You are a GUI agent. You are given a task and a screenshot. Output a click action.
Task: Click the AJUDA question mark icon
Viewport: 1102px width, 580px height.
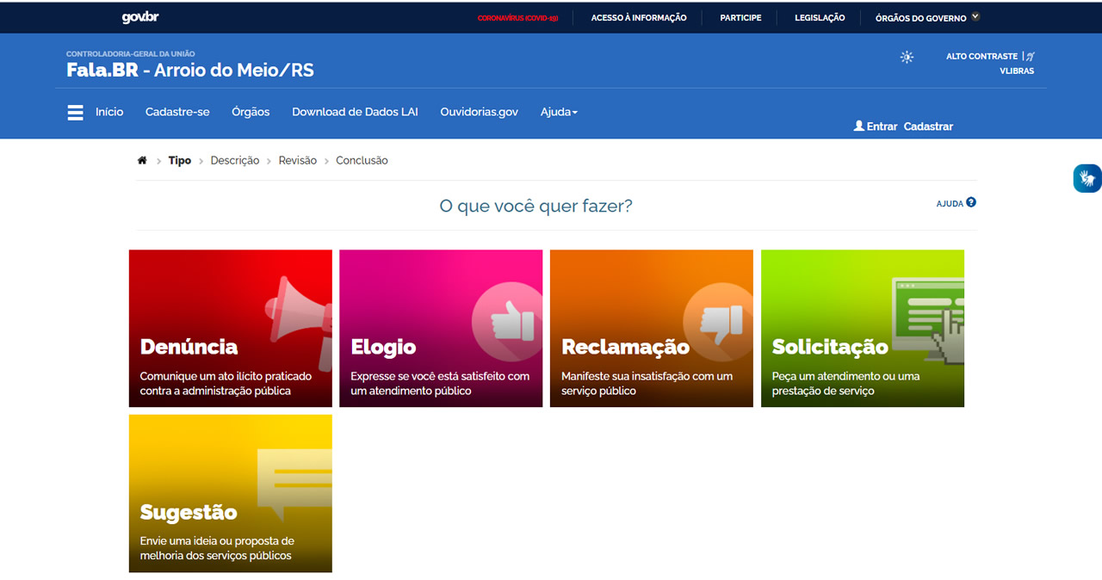[x=971, y=202]
